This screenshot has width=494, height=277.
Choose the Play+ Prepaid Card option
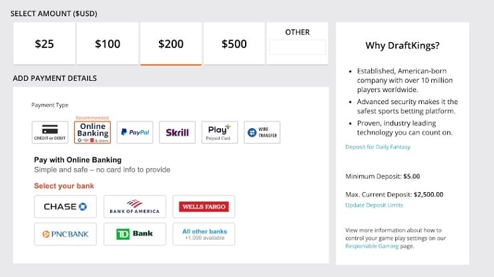click(x=220, y=132)
